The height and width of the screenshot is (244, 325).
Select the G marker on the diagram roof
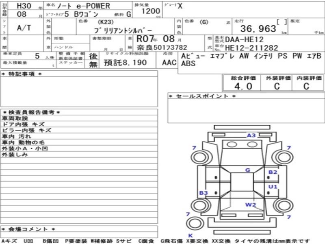[x=248, y=170]
